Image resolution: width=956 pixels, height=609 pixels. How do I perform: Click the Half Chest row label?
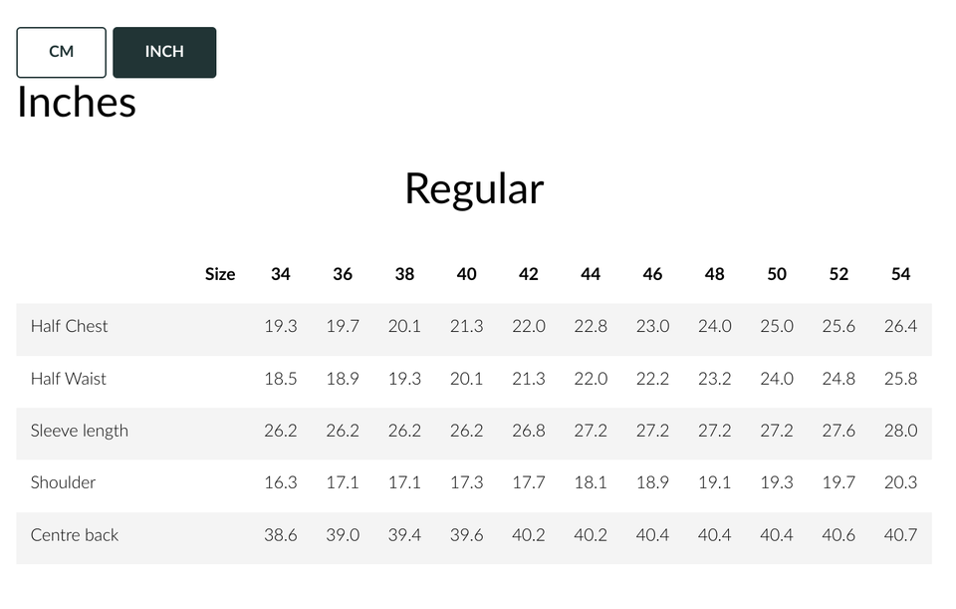tap(70, 326)
